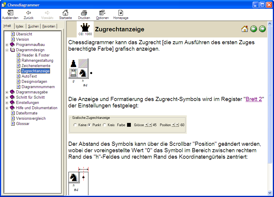Print the page with the Drucken icon

coord(84,13)
